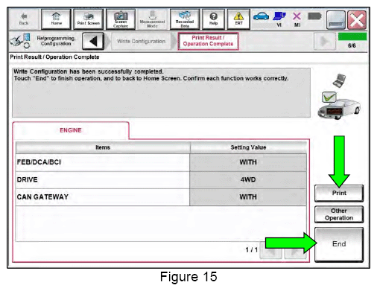The height and width of the screenshot is (291, 377).
Task: Click the ERT warning icon
Action: tap(238, 19)
